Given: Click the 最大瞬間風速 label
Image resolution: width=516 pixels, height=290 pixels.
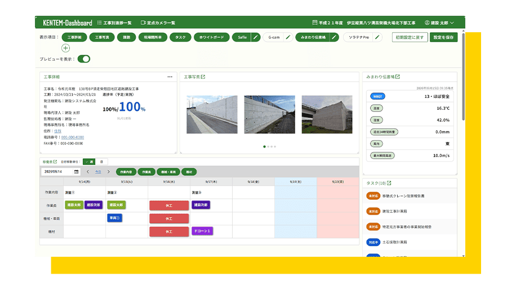Looking at the screenshot, I should [x=382, y=155].
